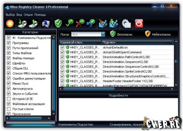Click the red power exit icon
The image size is (183, 131).
pyautogui.click(x=139, y=23)
